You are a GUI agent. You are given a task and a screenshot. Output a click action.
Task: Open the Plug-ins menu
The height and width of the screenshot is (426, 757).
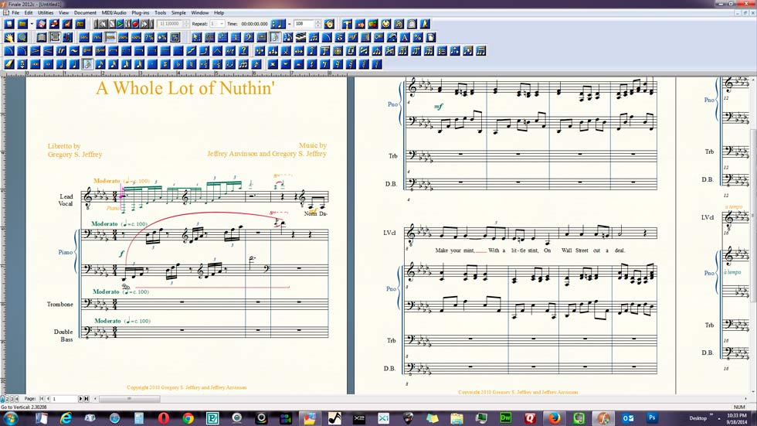click(141, 12)
